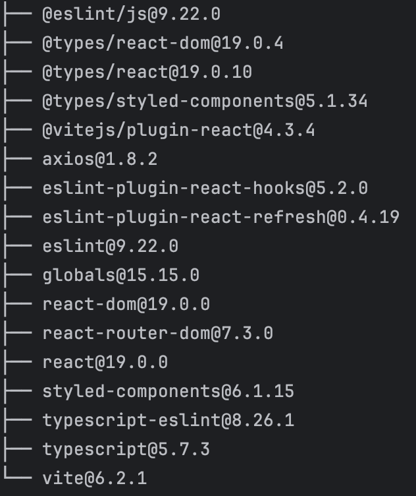Click eslint-plugin-react-hooks@5.2.0 entry
Screen dimensions: 416x496
point(205,189)
